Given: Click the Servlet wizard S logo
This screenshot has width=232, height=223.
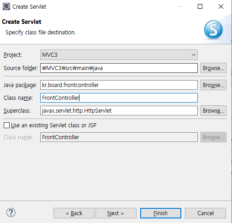Looking at the screenshot, I should [213, 30].
